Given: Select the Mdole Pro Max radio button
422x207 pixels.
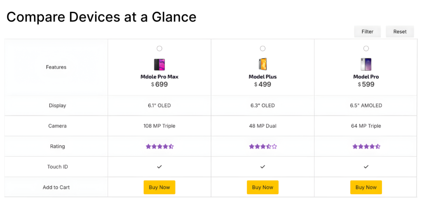Looking at the screenshot, I should [x=159, y=49].
